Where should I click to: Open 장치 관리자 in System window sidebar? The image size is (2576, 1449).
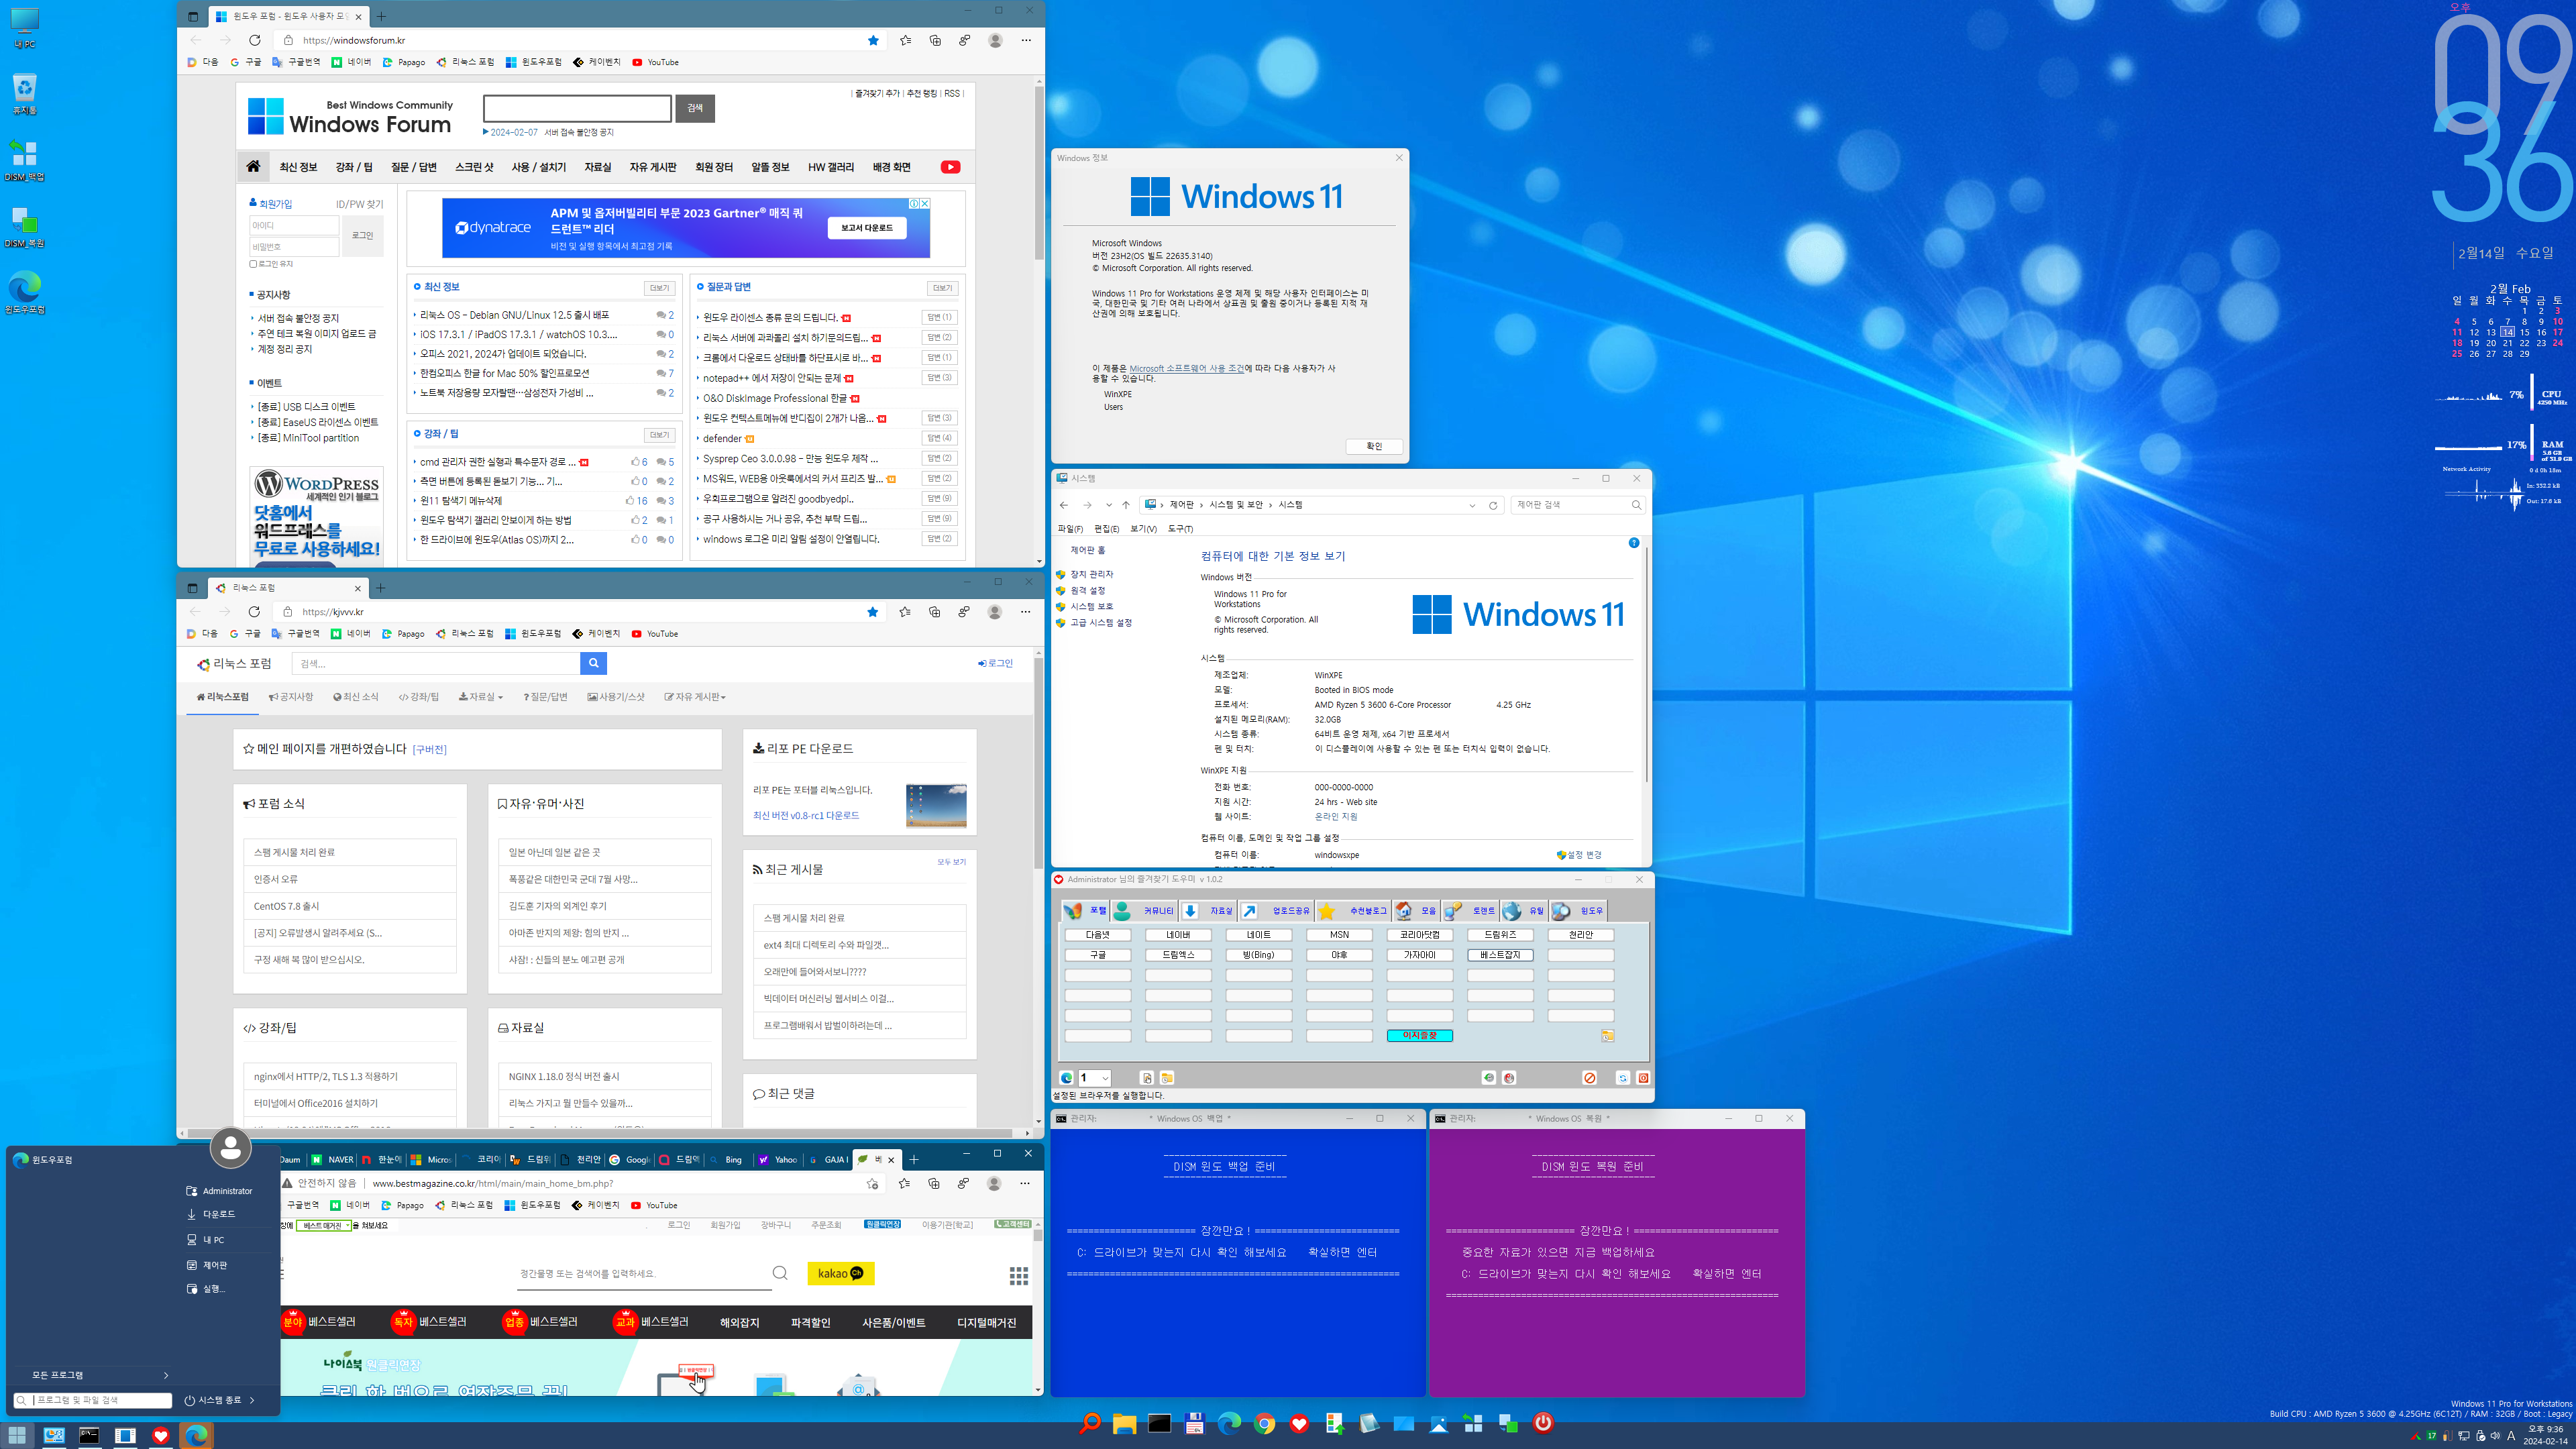coord(1091,574)
